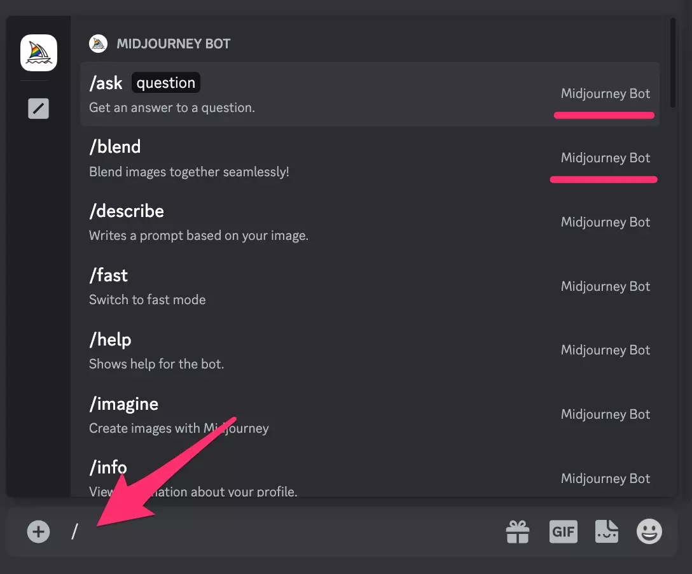Click the question parameter tag
The width and height of the screenshot is (692, 574).
tap(166, 83)
